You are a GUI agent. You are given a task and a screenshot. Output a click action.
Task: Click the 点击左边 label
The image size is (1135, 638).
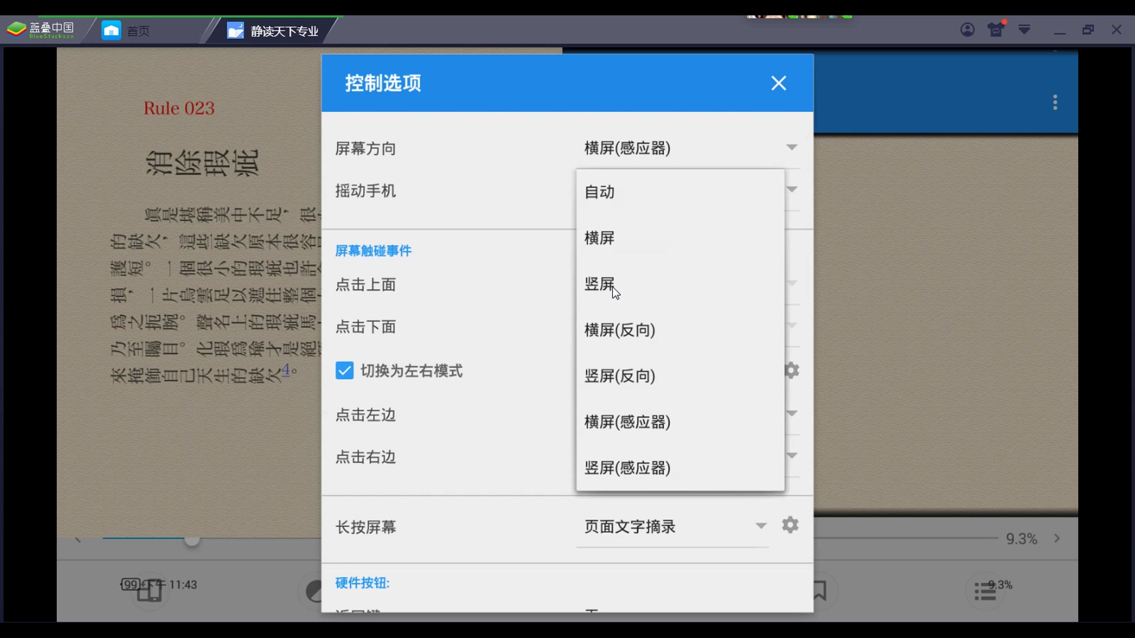(365, 415)
